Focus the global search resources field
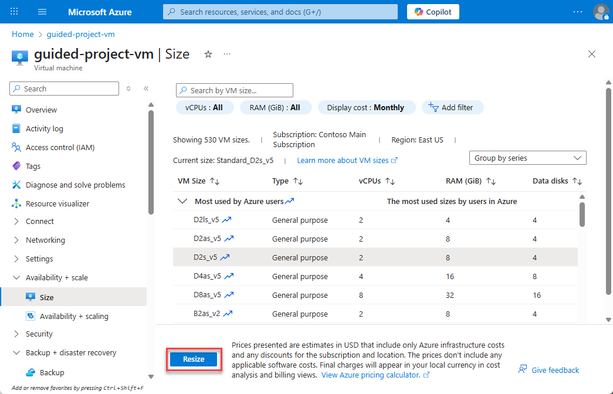The image size is (613, 394). [x=280, y=12]
